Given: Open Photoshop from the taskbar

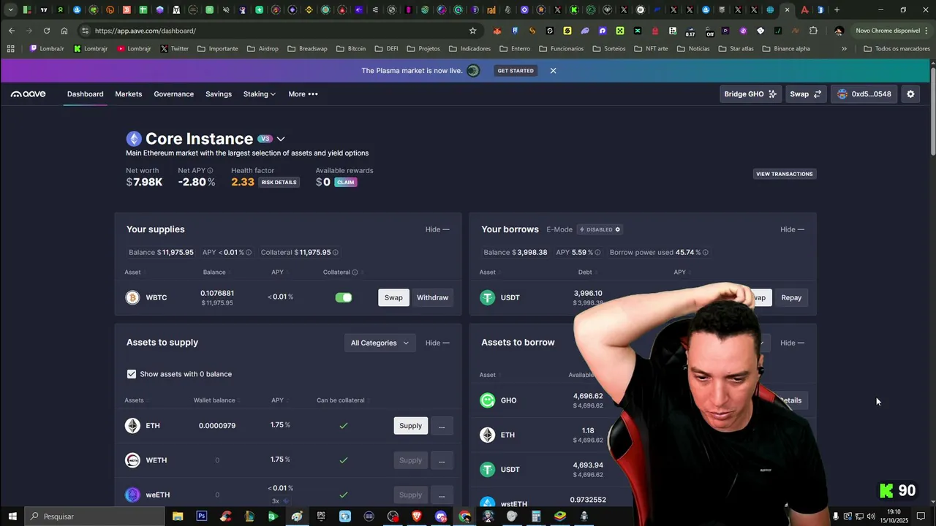Looking at the screenshot, I should point(202,517).
